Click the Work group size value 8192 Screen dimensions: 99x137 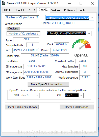85,78
